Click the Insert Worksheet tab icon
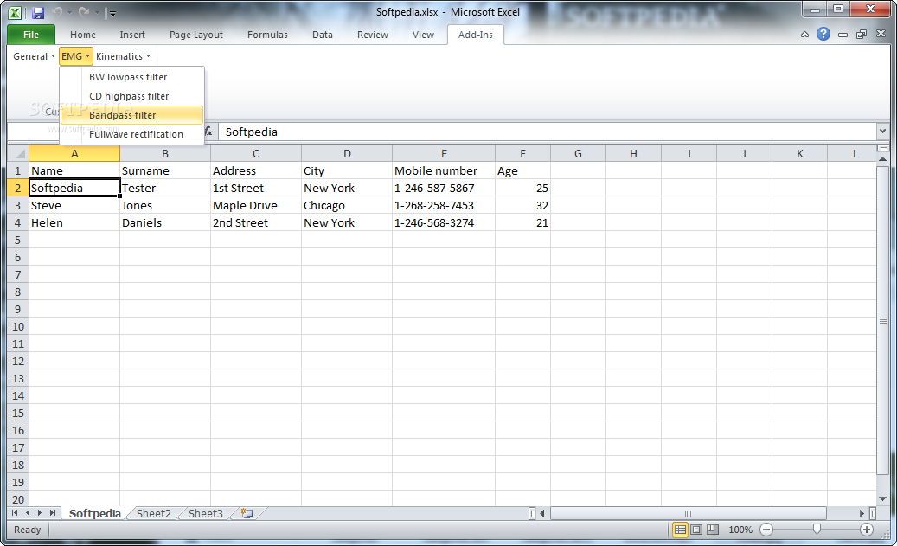Screen dimensions: 897x546 coord(247,513)
